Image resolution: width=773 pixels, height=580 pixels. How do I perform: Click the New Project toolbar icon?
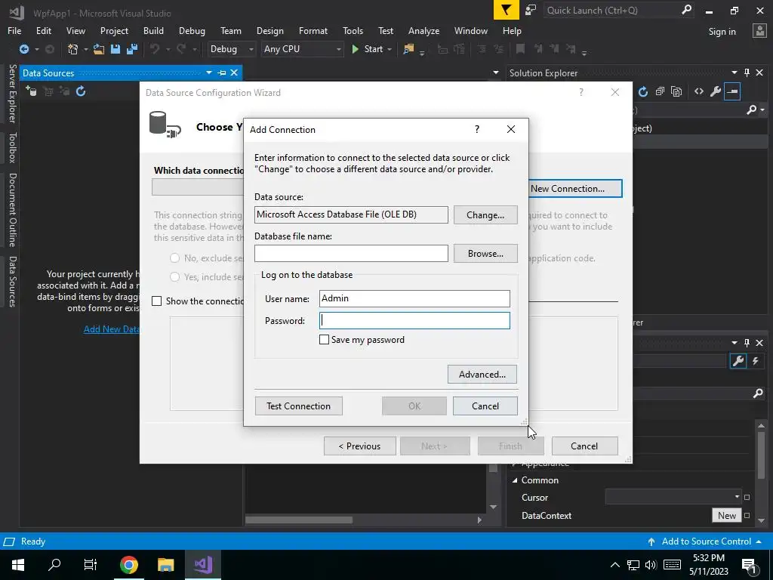click(73, 49)
